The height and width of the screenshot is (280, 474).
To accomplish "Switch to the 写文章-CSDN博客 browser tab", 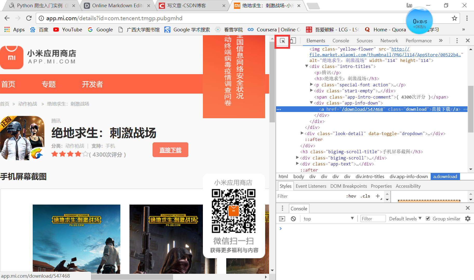I will (x=192, y=6).
